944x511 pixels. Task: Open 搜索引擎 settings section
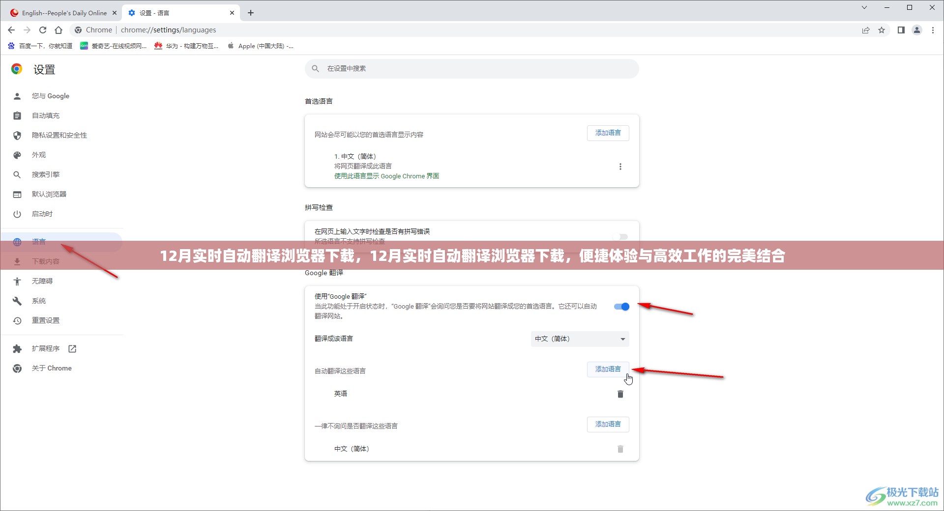click(46, 174)
